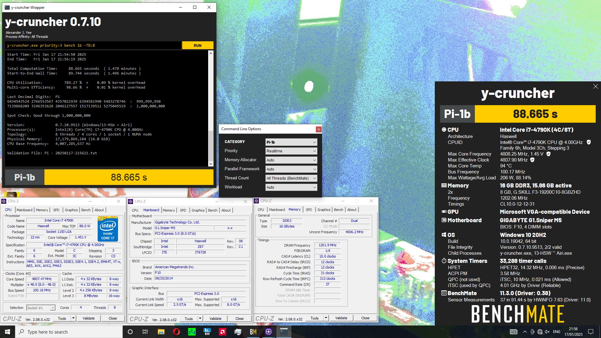Image resolution: width=601 pixels, height=338 pixels.
Task: Click Close button in first CPU-Z window
Action: pos(113,319)
